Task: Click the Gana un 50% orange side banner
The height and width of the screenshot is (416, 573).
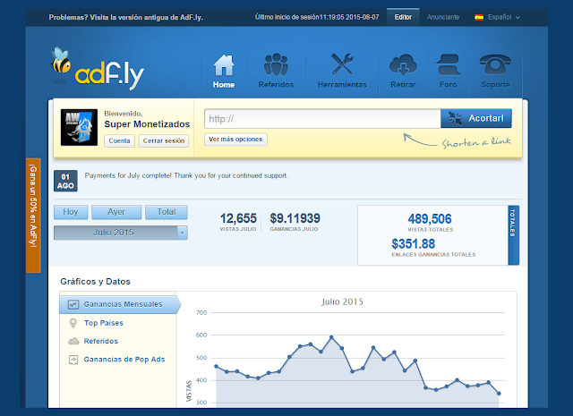Action: 33,216
